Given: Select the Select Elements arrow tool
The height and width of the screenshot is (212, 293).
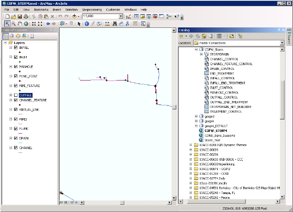Looking at the screenshot, I should pos(79,24).
